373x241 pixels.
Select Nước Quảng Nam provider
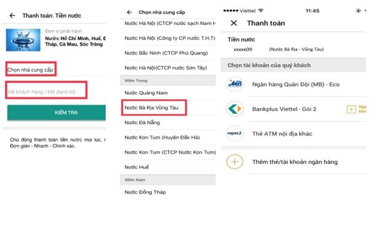click(170, 93)
